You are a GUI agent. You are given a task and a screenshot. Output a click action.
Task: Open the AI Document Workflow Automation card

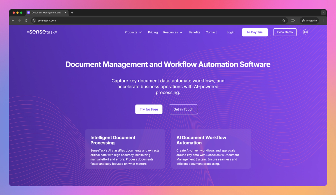tap(211, 149)
